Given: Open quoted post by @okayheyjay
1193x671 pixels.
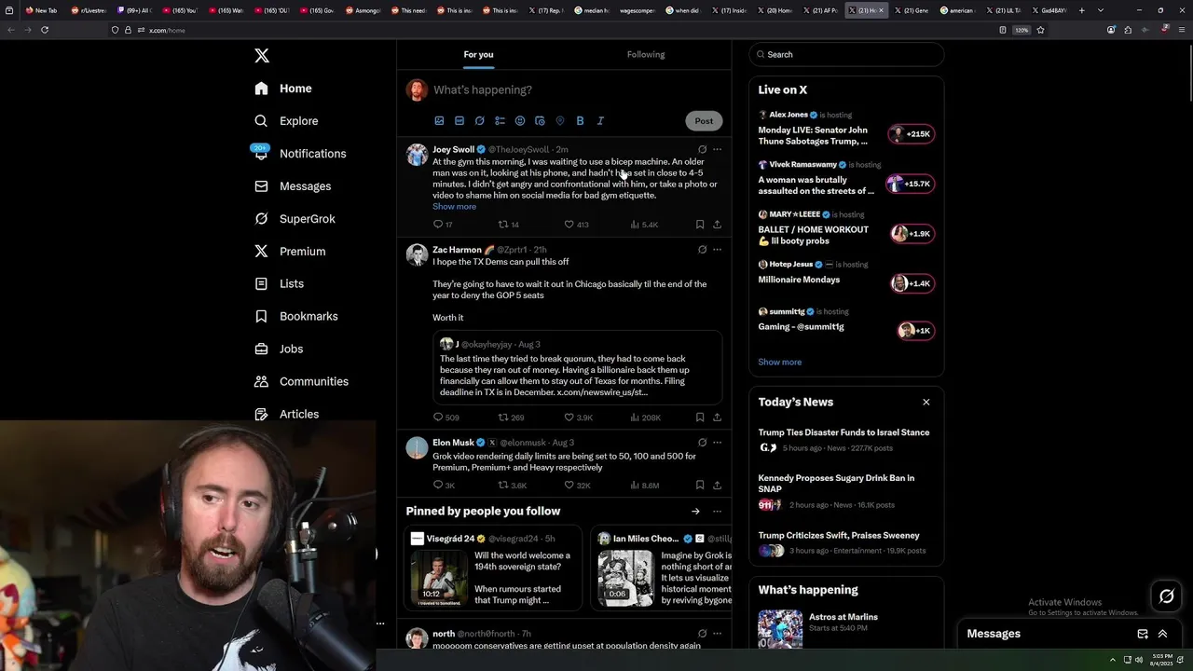Looking at the screenshot, I should coord(578,368).
